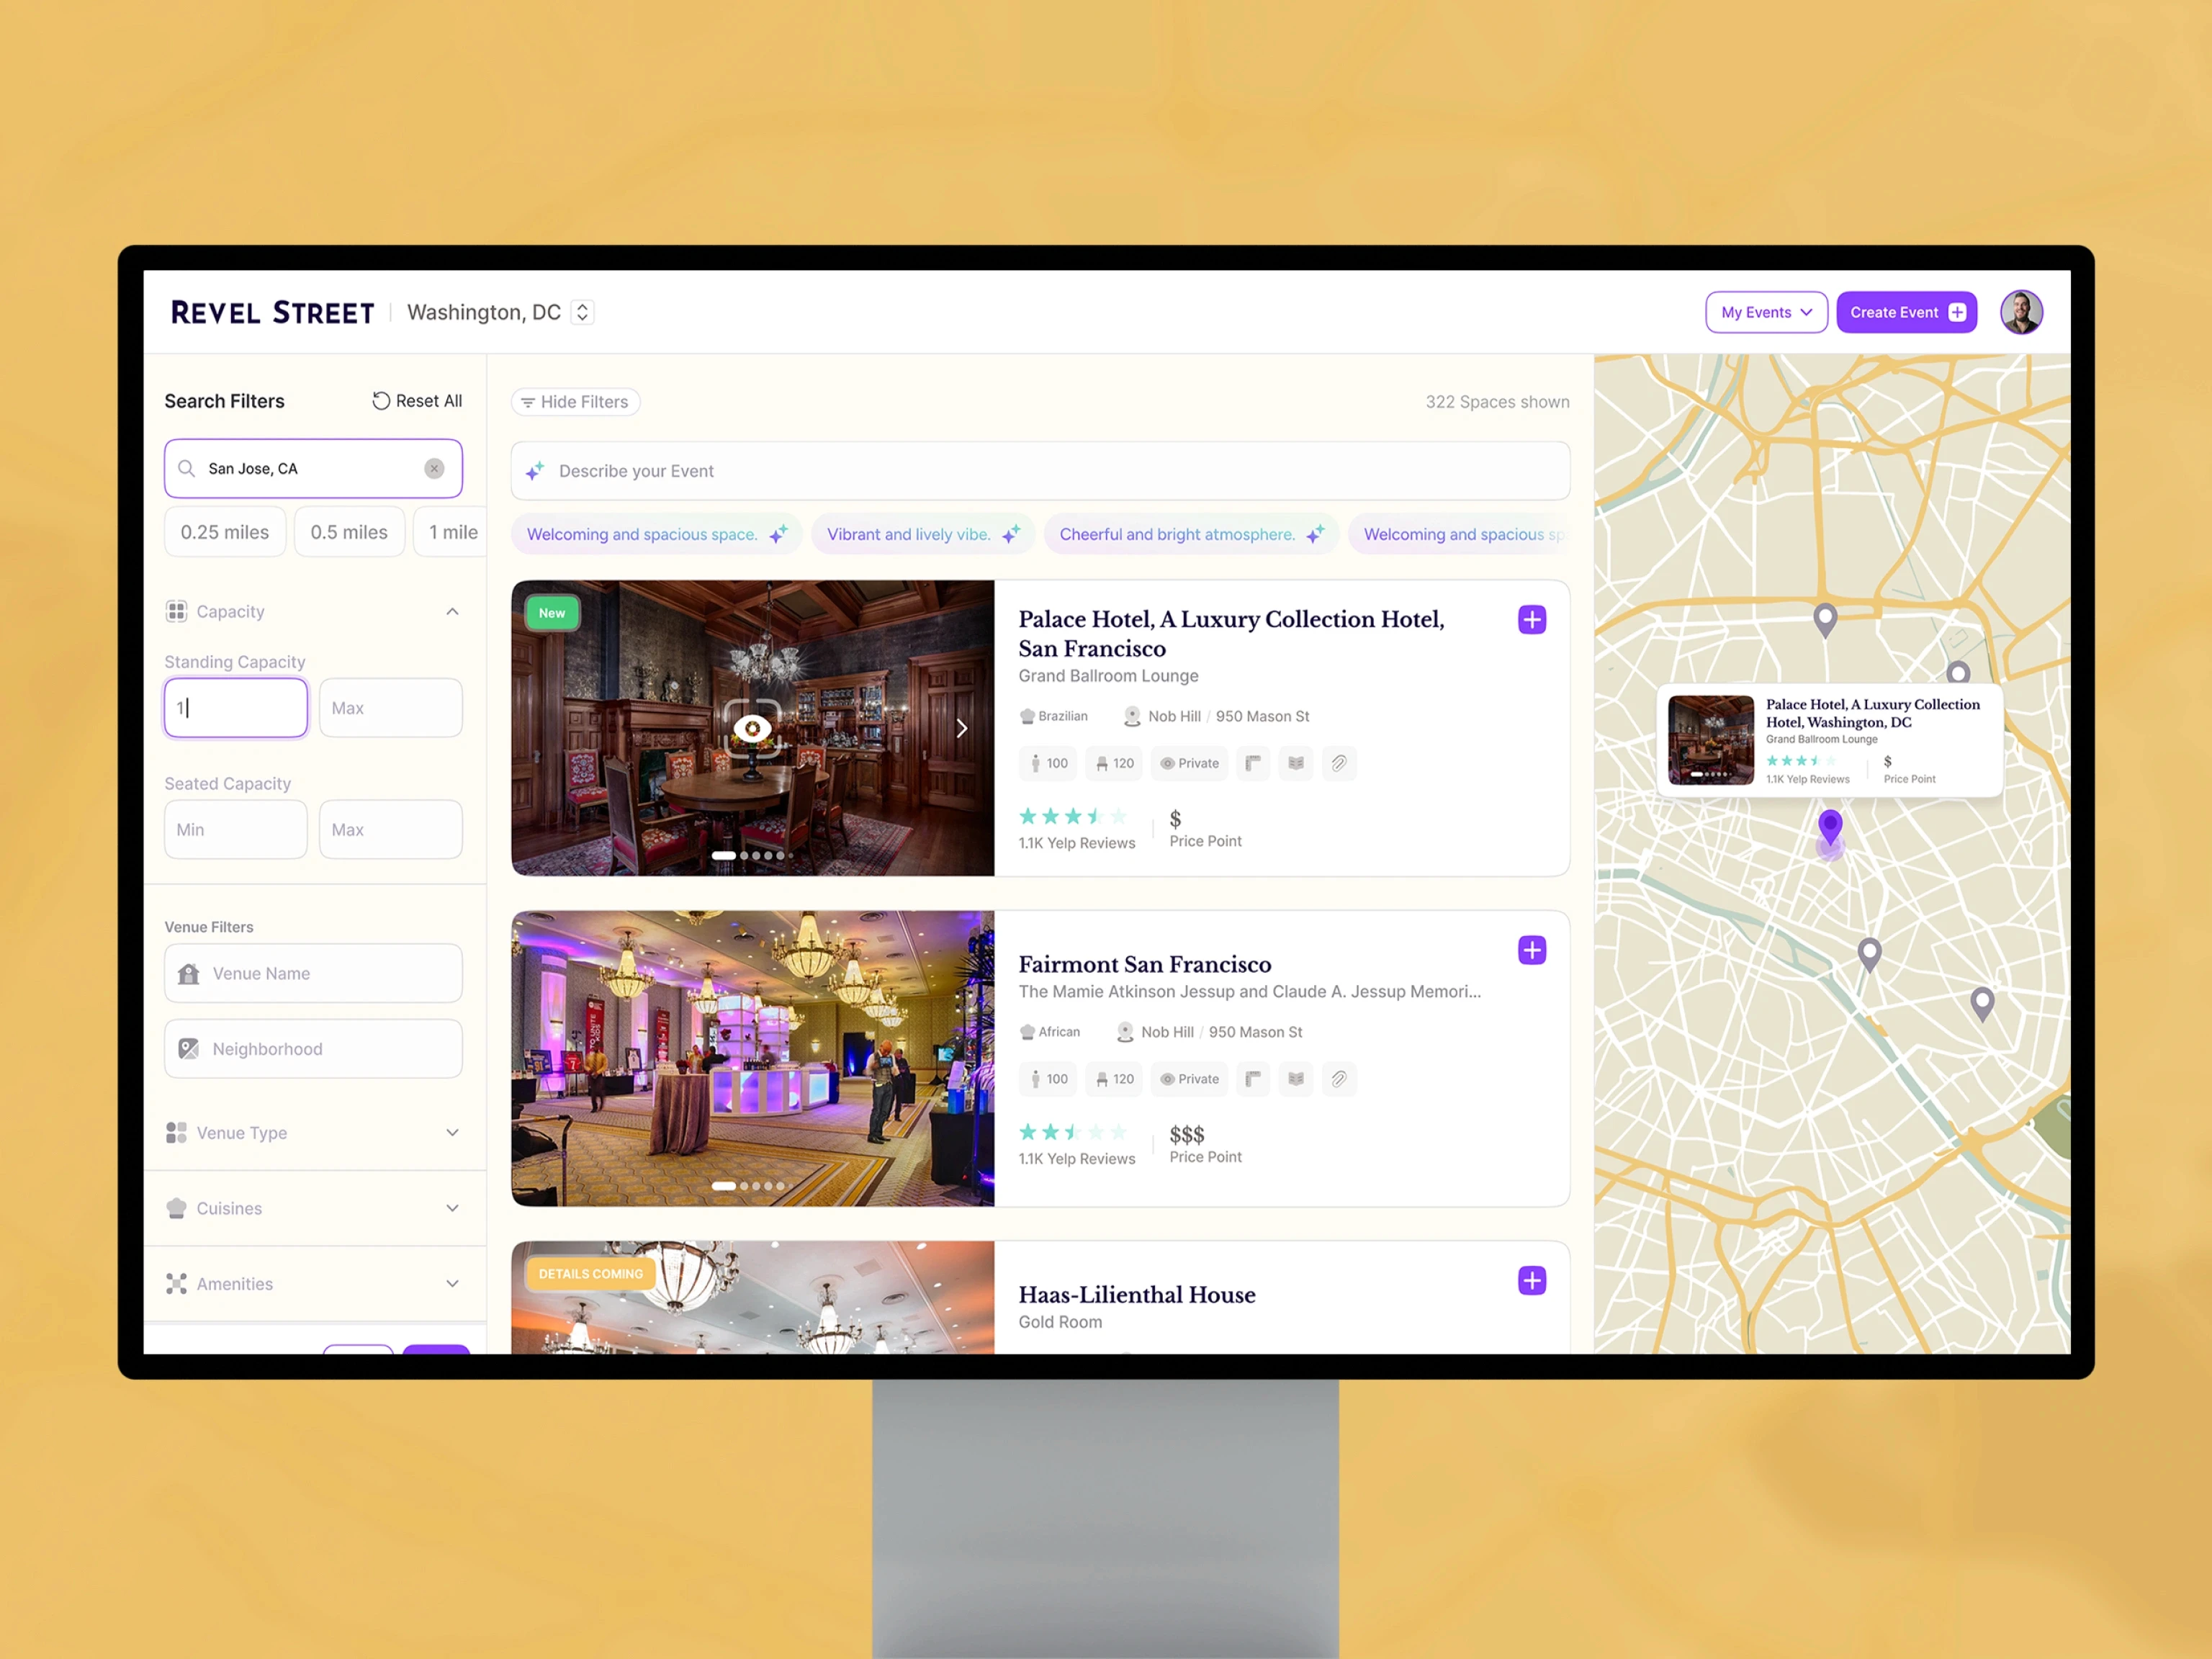Viewport: 2212px width, 1659px height.
Task: Click the Create Event button
Action: (1905, 312)
